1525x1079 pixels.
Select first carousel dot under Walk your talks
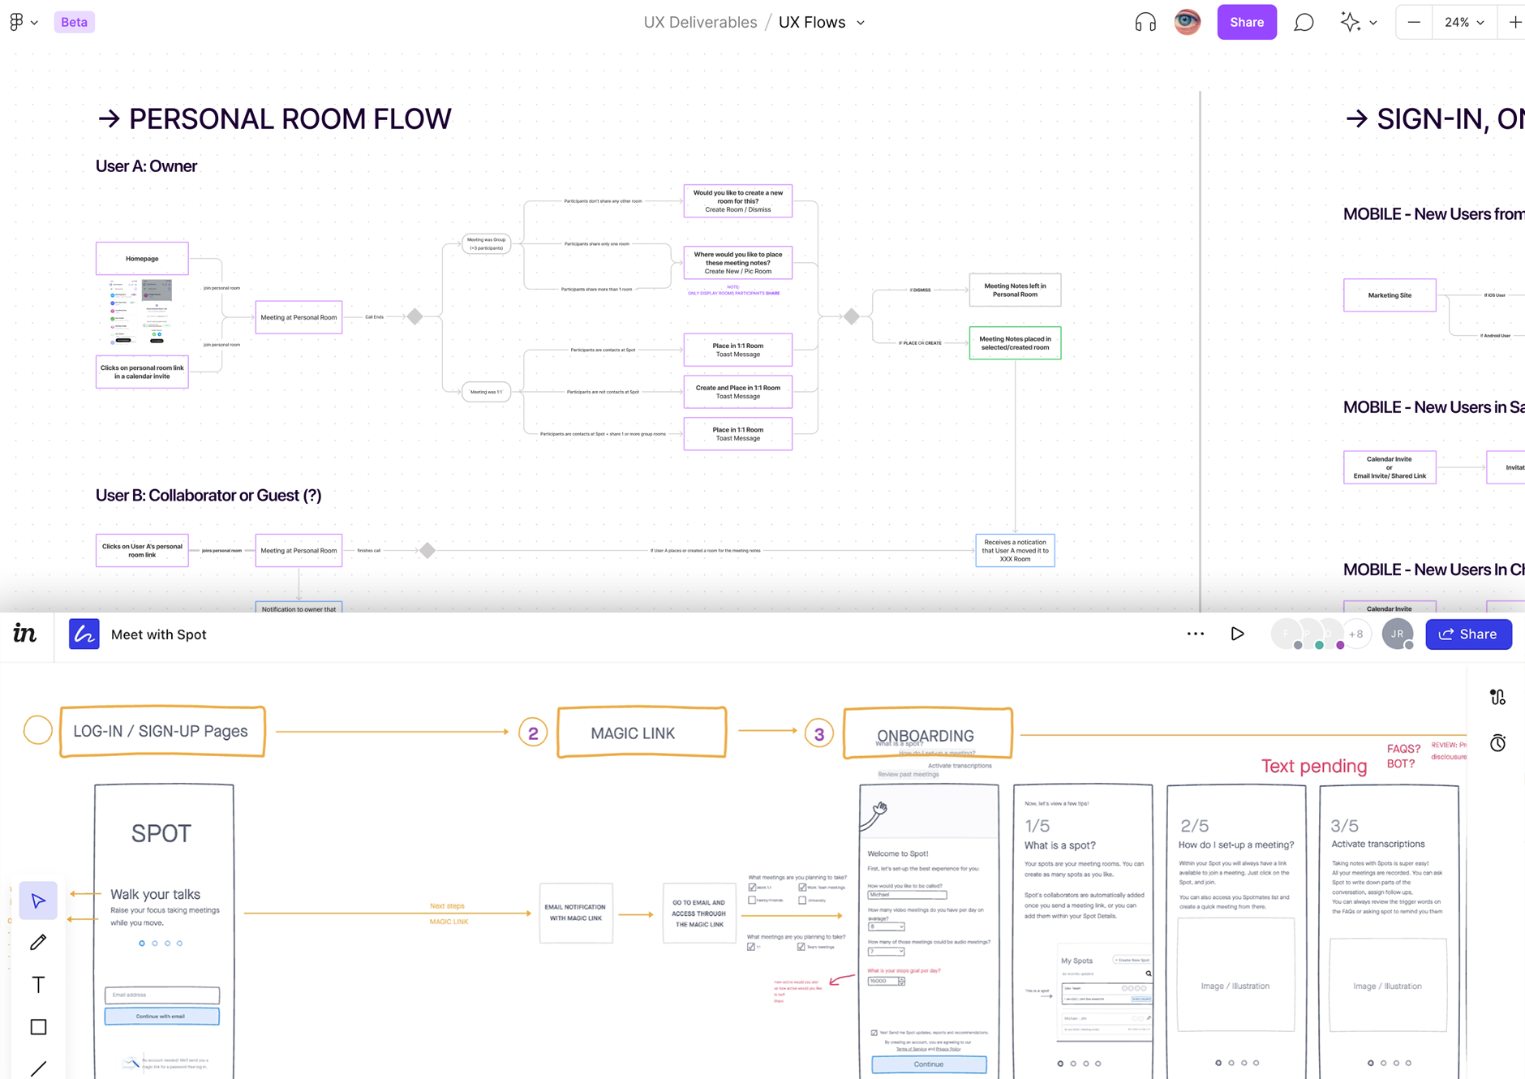[142, 944]
